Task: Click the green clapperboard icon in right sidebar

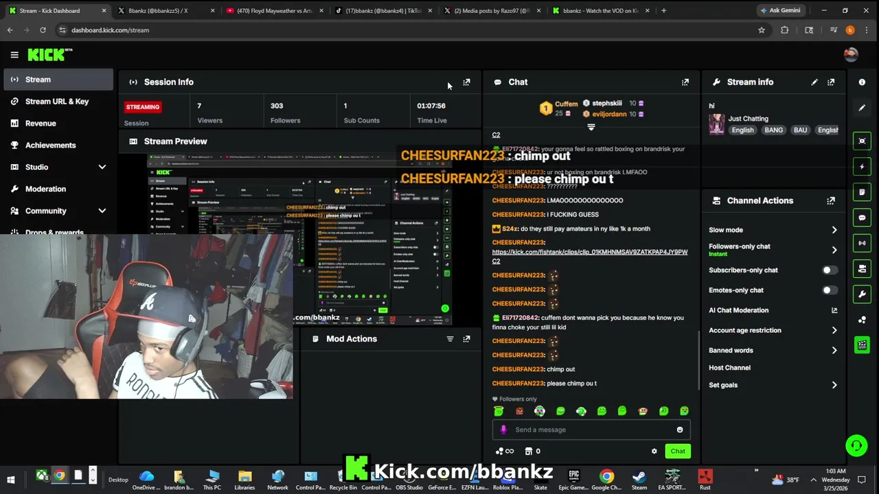Action: tap(862, 344)
